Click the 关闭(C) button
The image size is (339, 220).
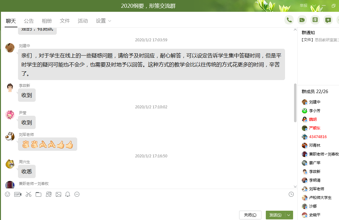(250, 215)
